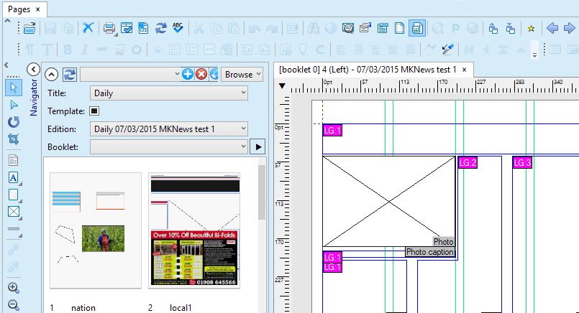Screen dimensions: 579x313
Task: Click the yellow star favorites icon
Action: (531, 29)
